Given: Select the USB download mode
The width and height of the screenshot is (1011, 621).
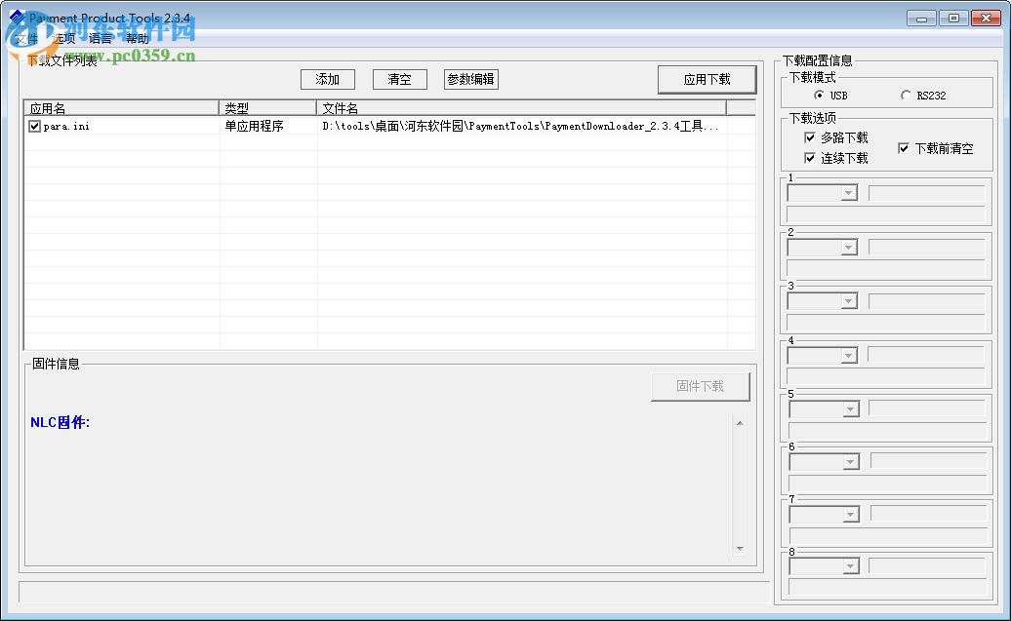Looking at the screenshot, I should pos(818,96).
